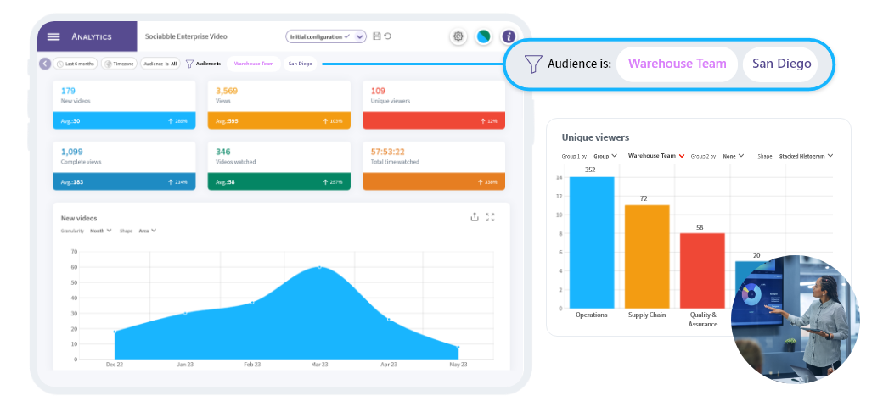Click the Supply Chain axis label
Screen dimensions: 883x407
pos(647,315)
